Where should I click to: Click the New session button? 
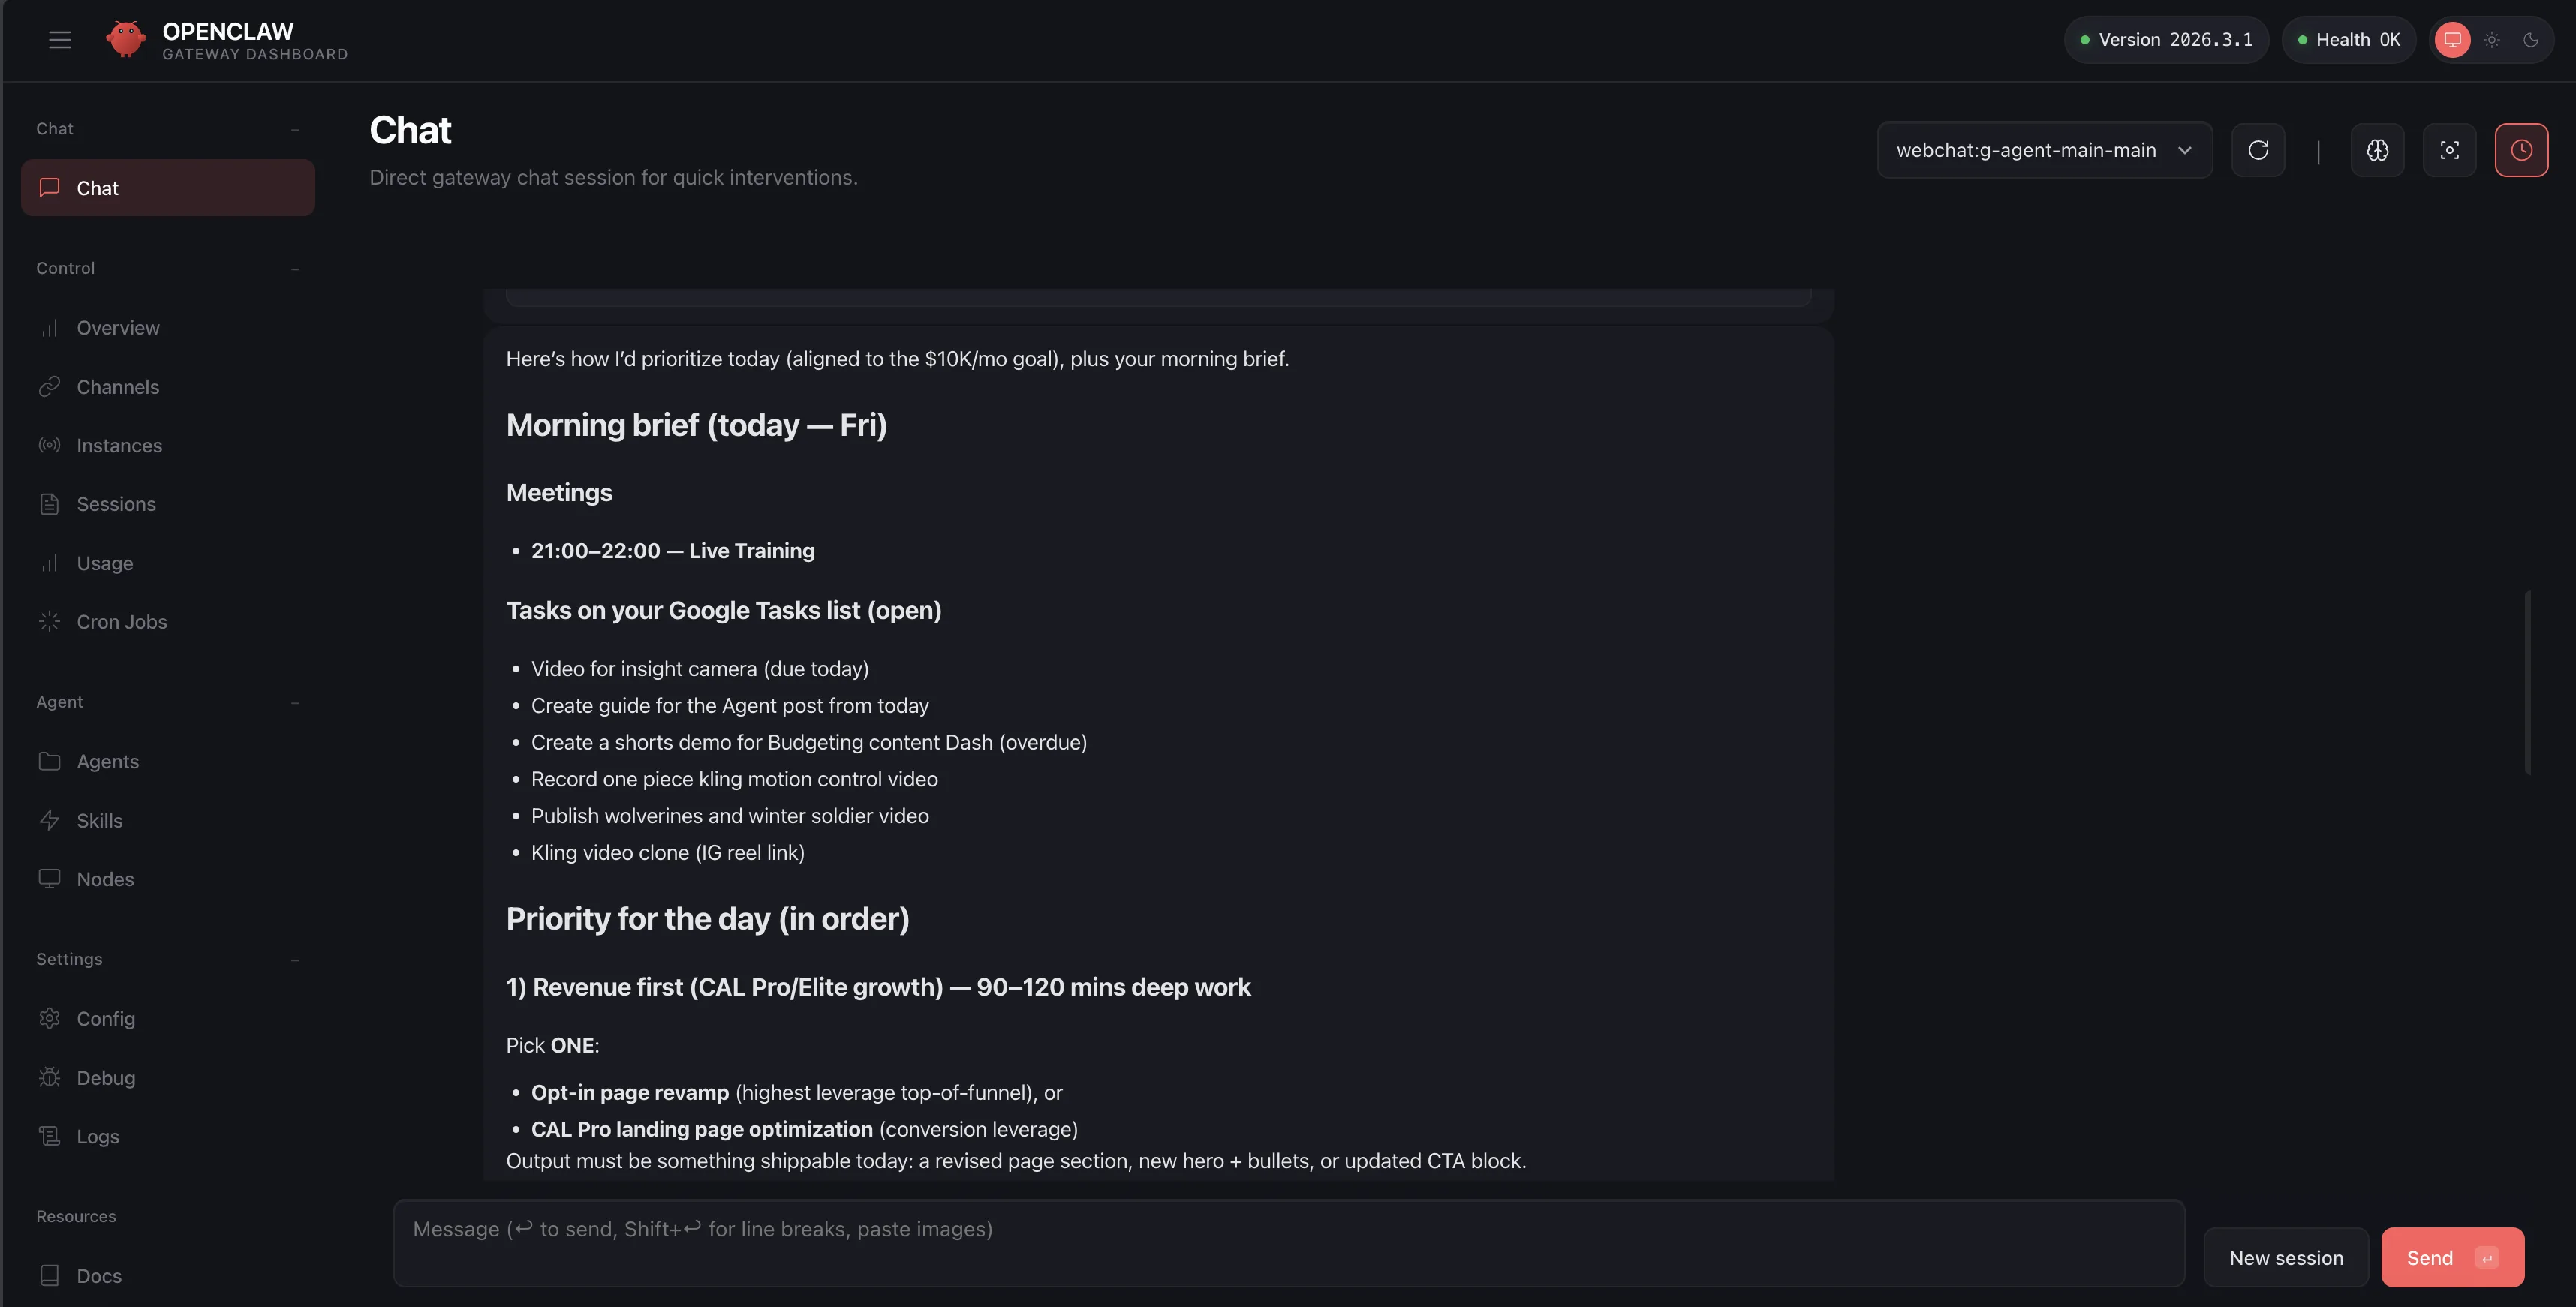click(2285, 1257)
